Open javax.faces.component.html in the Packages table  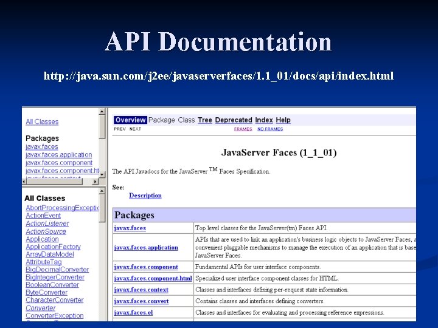[x=153, y=278]
